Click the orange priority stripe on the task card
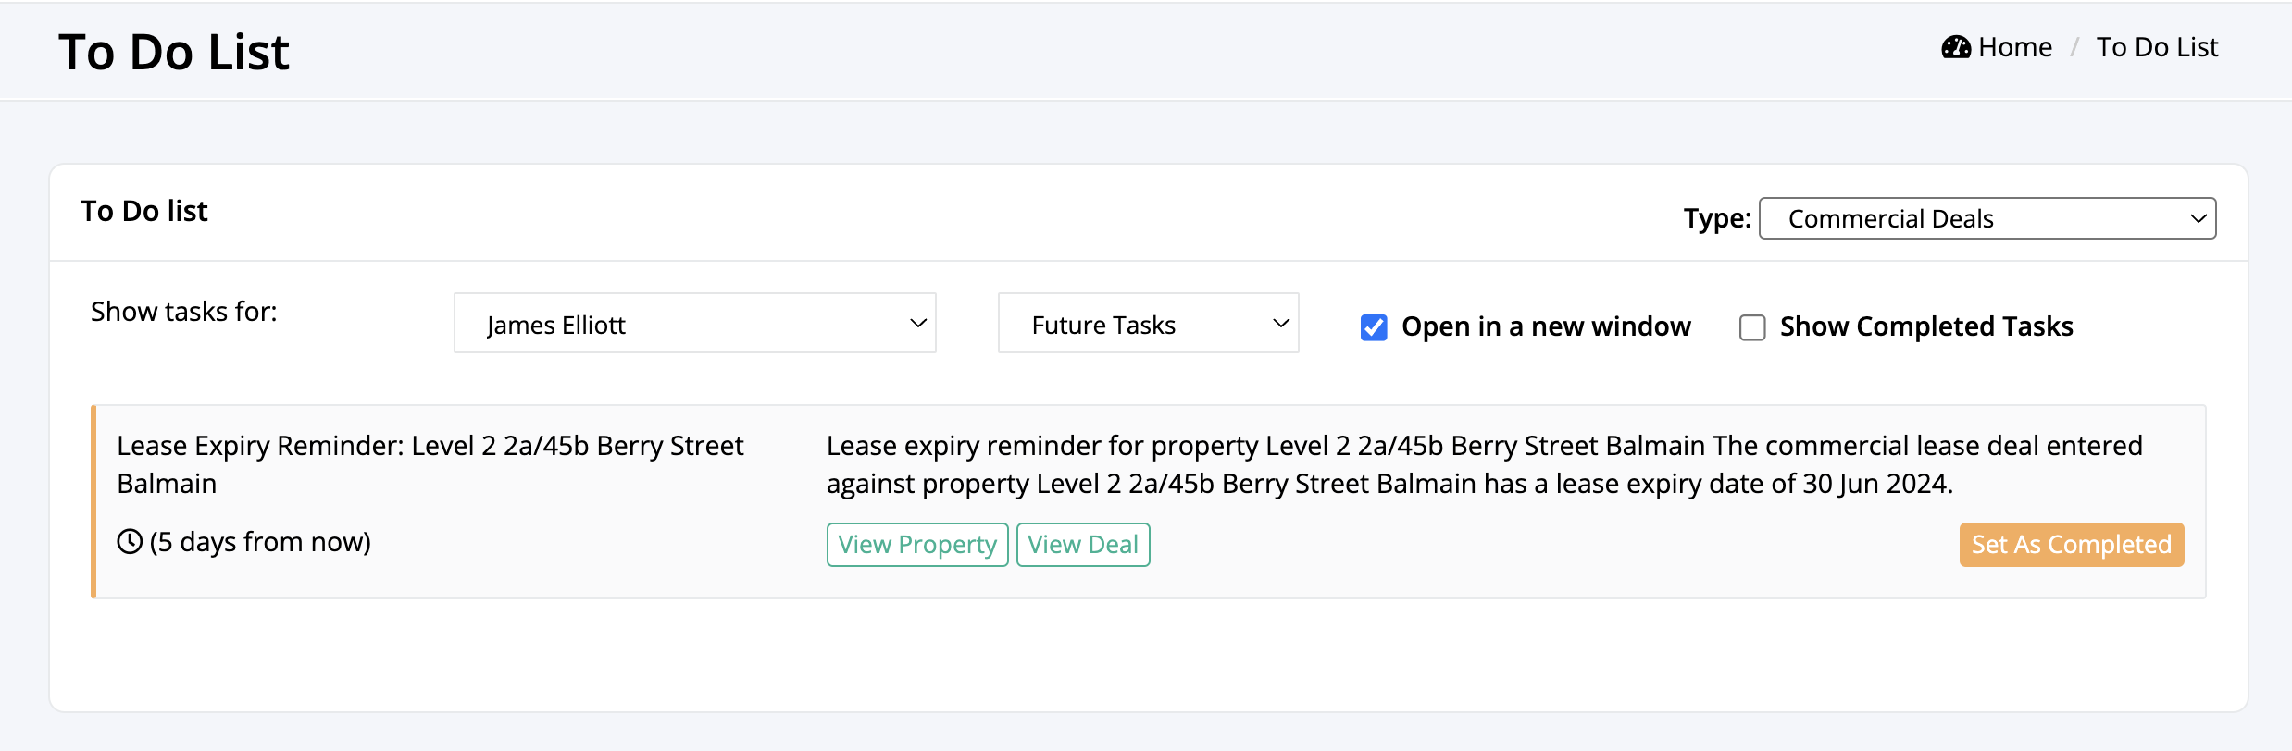The image size is (2292, 751). [93, 501]
